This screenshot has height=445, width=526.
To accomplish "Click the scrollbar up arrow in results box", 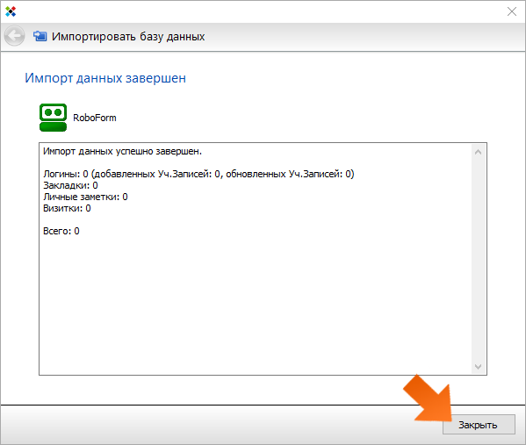I will point(478,152).
